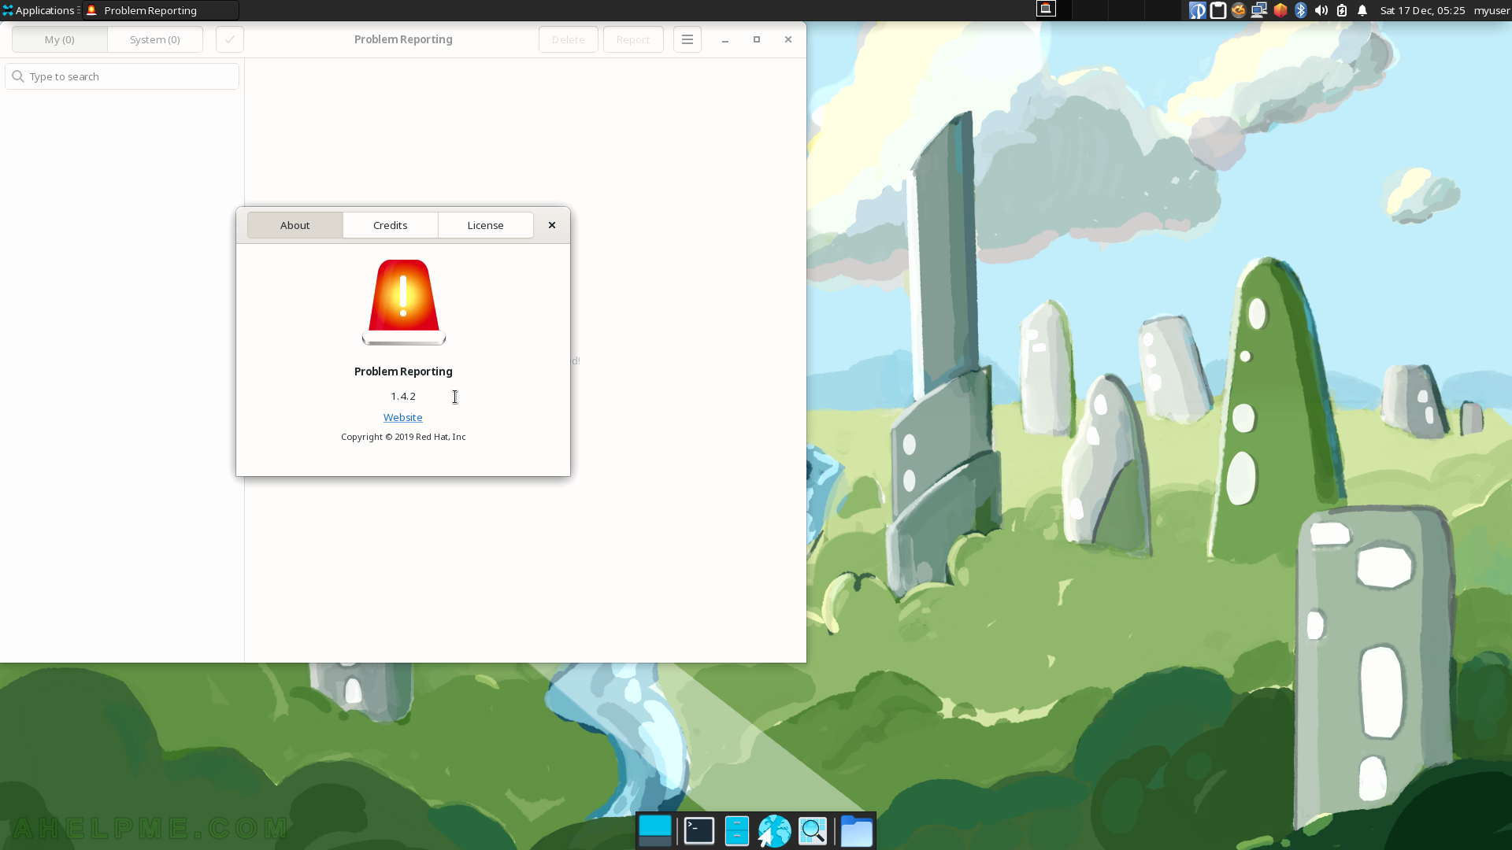Open the volume control icon
The height and width of the screenshot is (850, 1512).
1321,10
